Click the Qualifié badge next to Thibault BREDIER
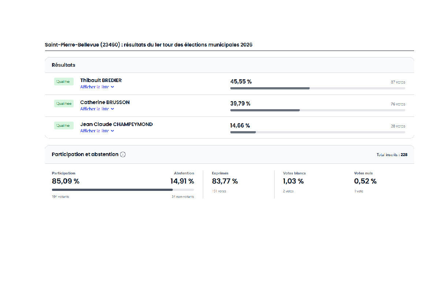Viewport: 428px width, 303px height. coord(64,82)
